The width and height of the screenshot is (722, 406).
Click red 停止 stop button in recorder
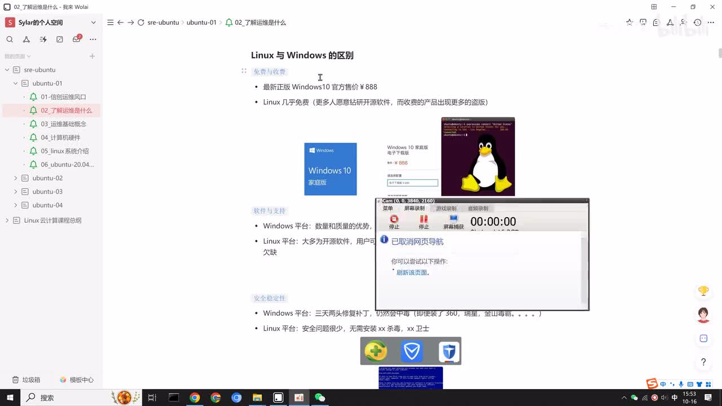pyautogui.click(x=394, y=222)
